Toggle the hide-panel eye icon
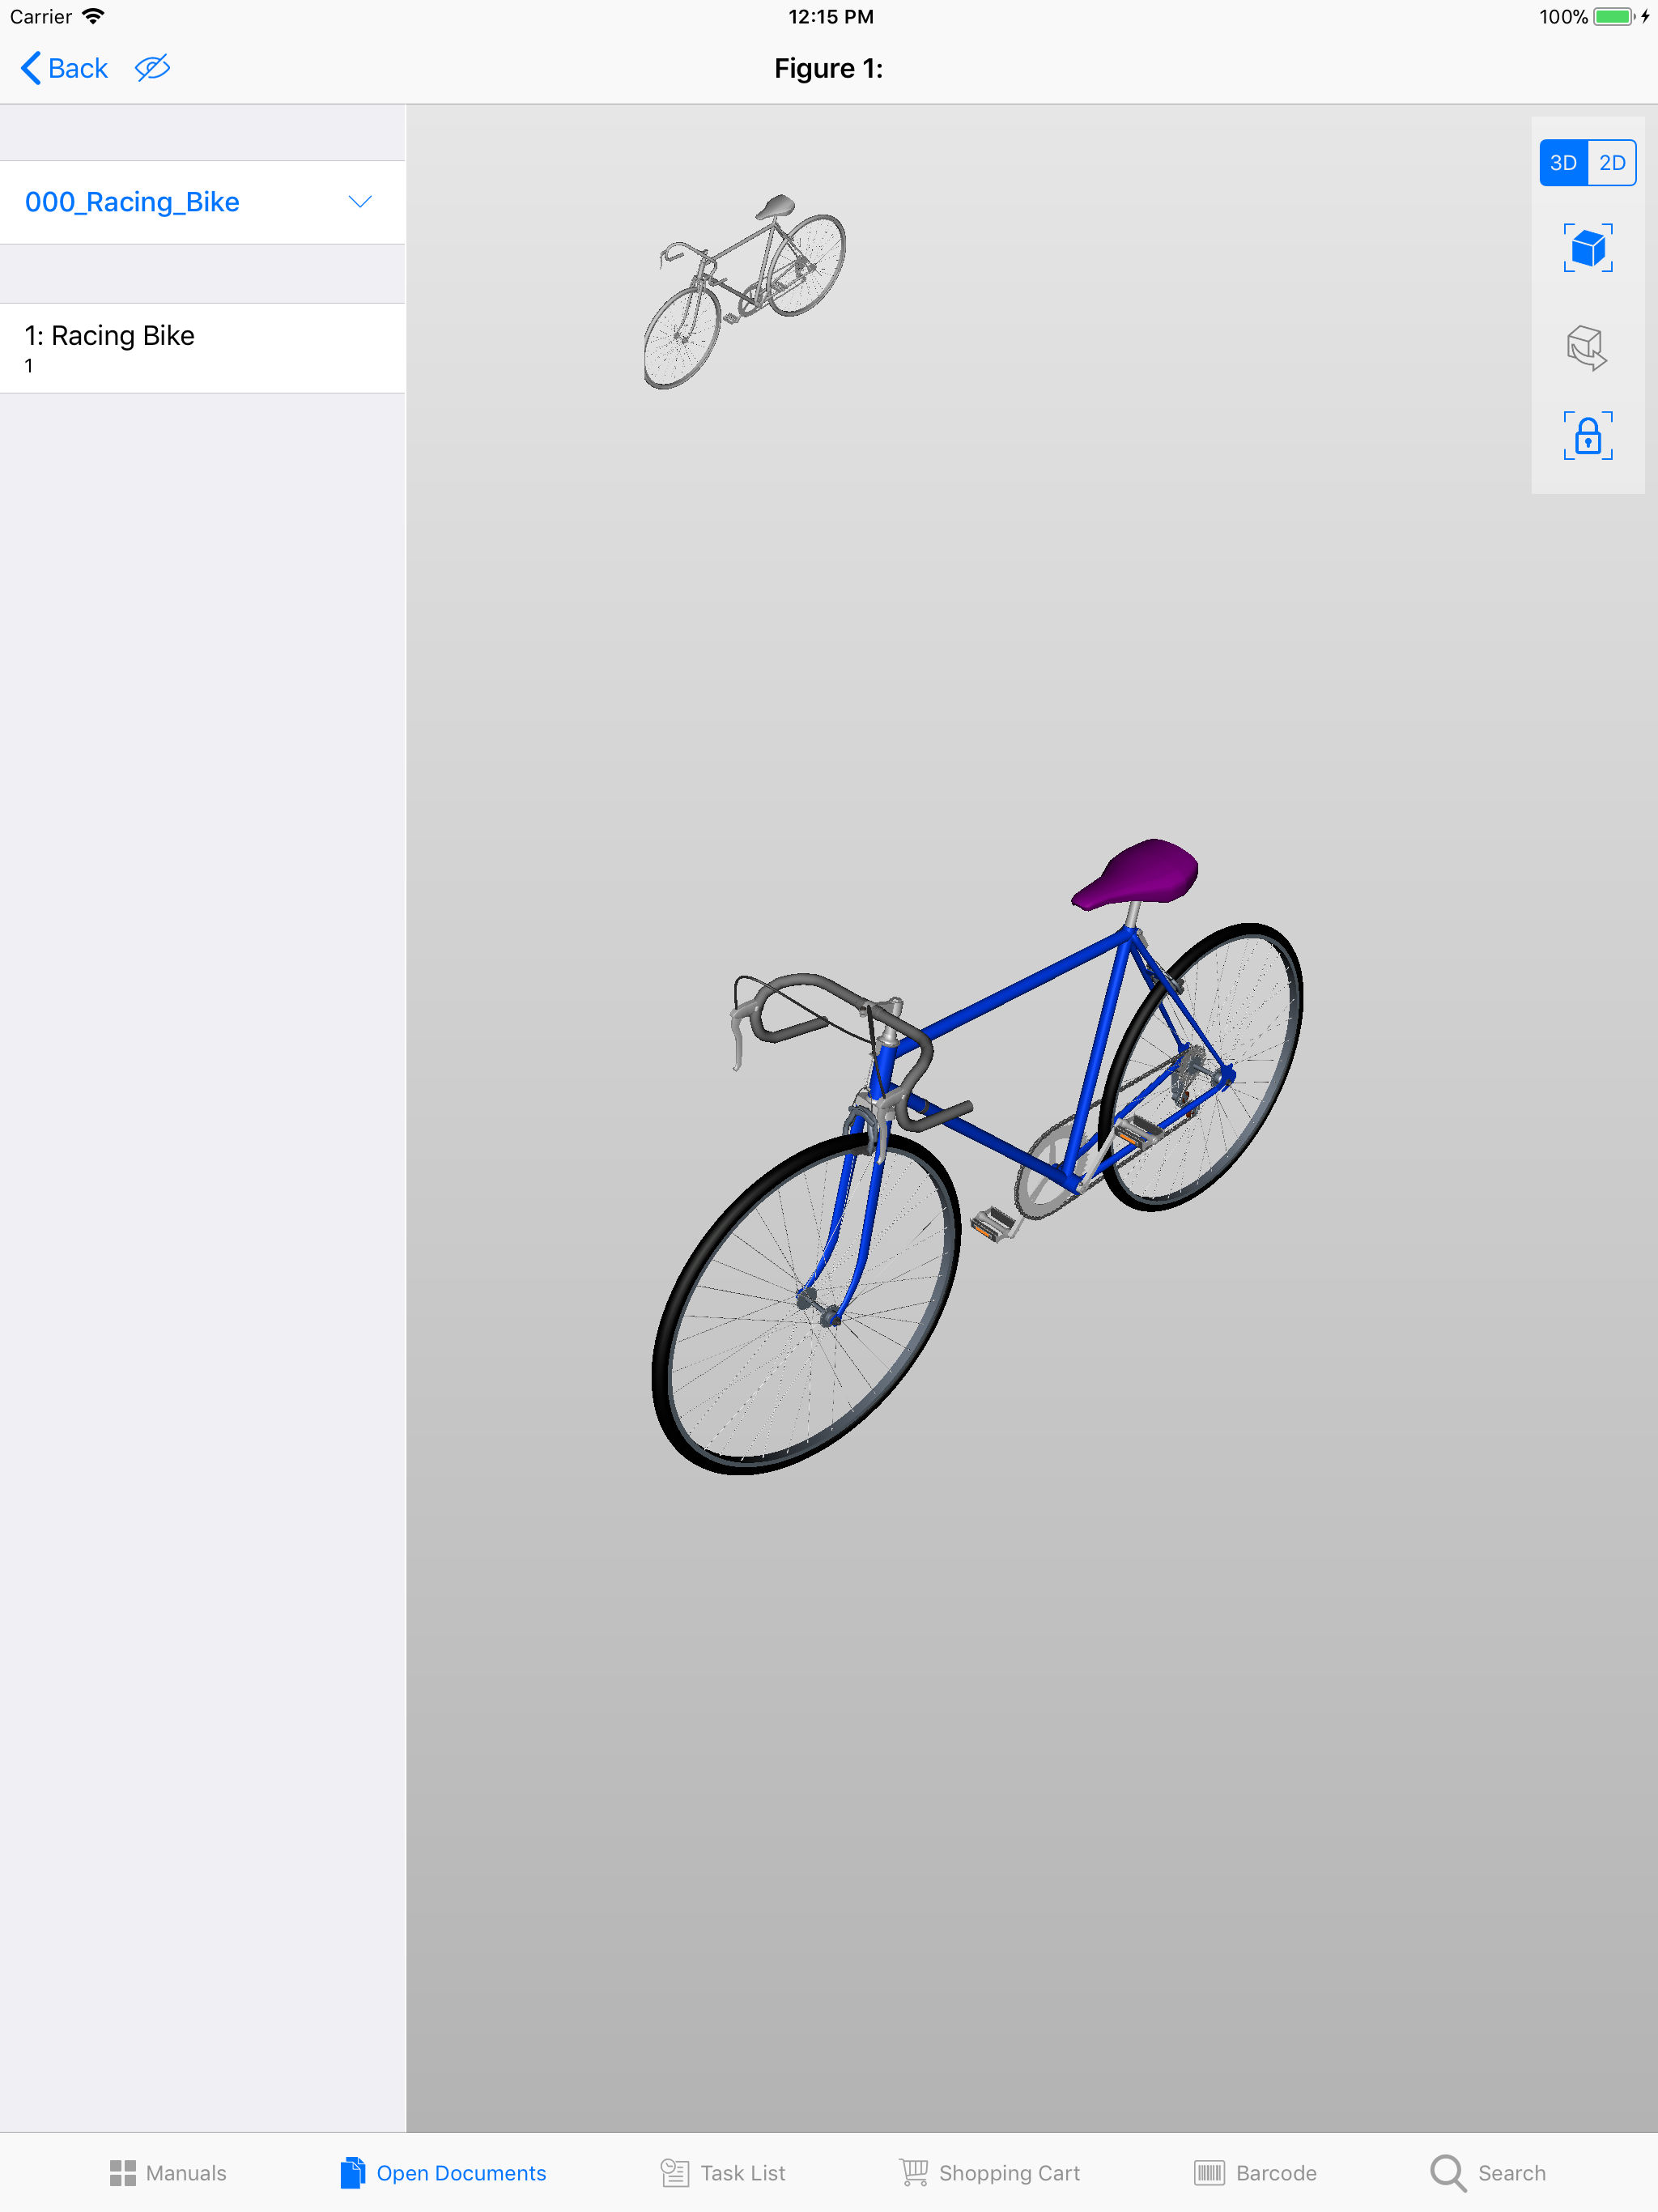Viewport: 1658px width, 2212px height. pyautogui.click(x=152, y=68)
